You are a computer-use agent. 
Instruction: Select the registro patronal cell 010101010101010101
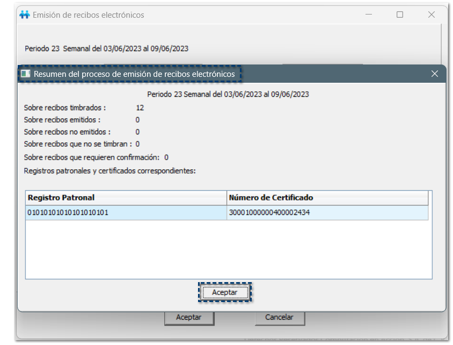click(126, 213)
